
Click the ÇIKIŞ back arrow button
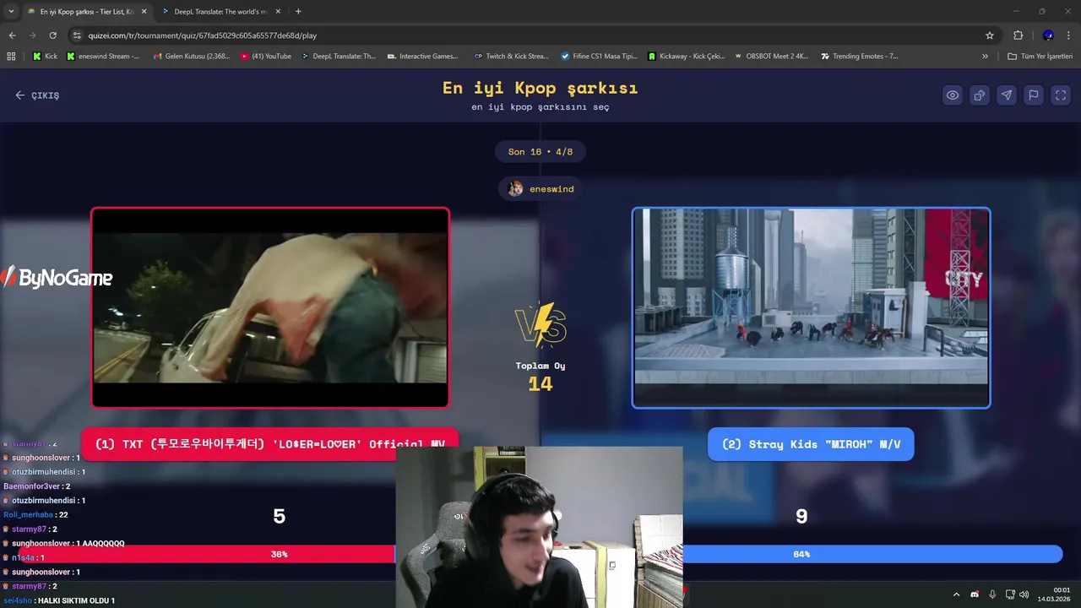(x=37, y=95)
